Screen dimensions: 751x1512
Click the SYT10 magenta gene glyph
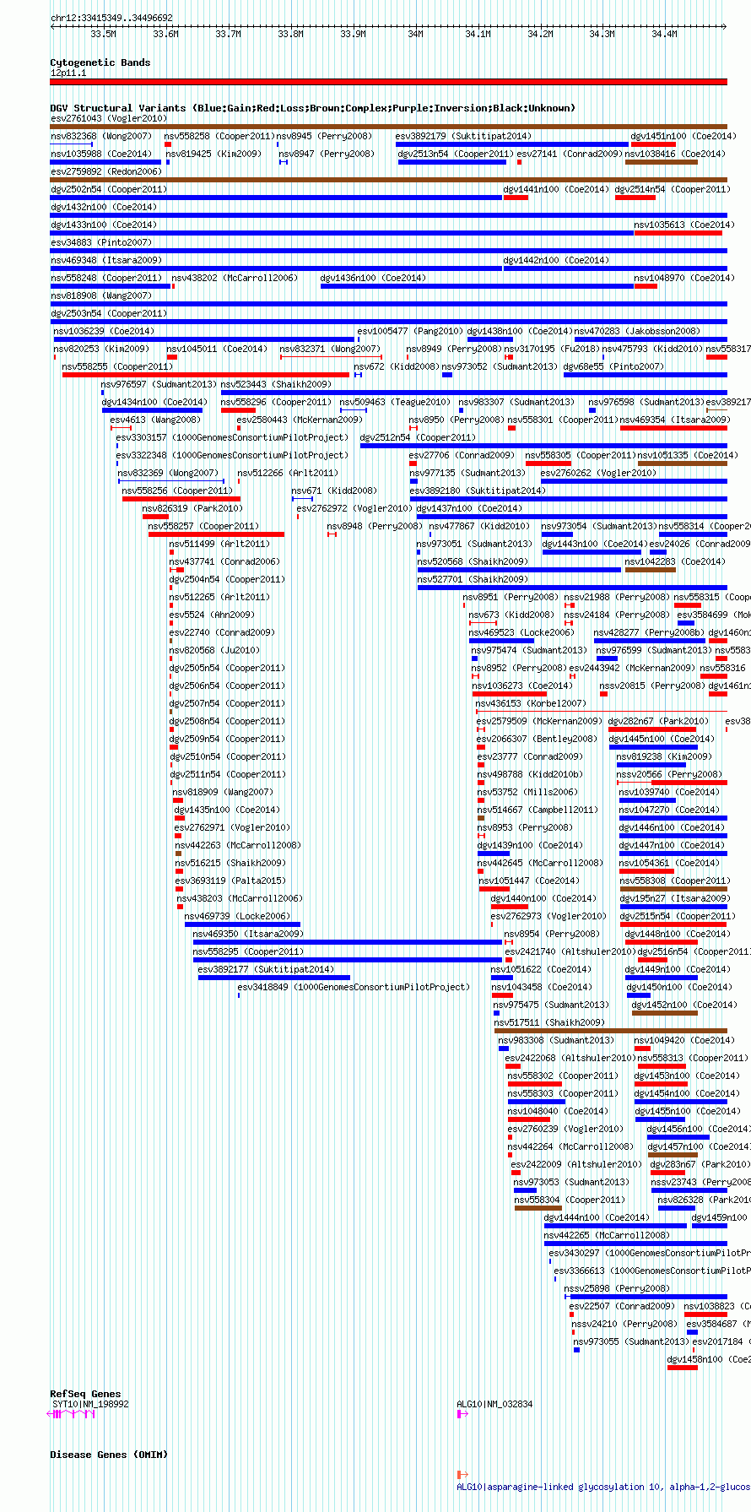(x=73, y=1414)
